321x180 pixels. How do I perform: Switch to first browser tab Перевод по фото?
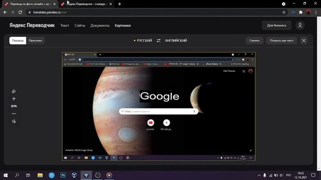pyautogui.click(x=30, y=4)
